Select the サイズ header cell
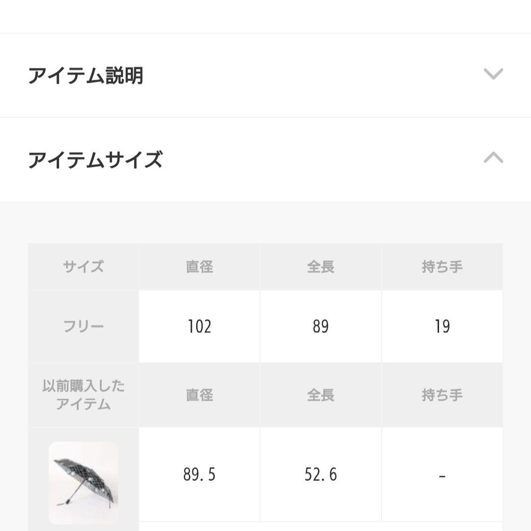This screenshot has height=531, width=531. coord(83,265)
